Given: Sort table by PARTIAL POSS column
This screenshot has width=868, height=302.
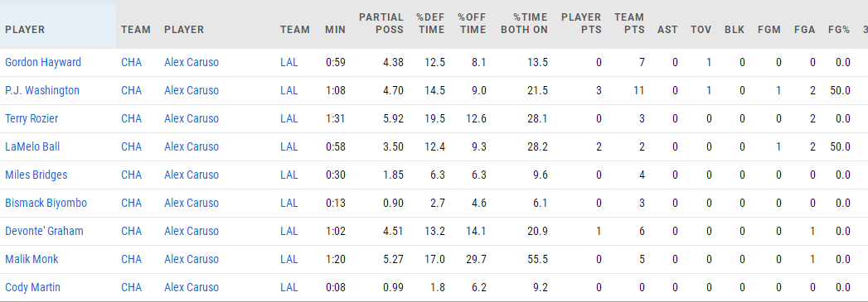Looking at the screenshot, I should 381,24.
